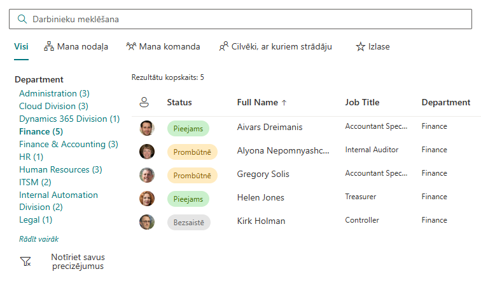Filter by Legal (1) department
The height and width of the screenshot is (288, 481).
pos(36,220)
